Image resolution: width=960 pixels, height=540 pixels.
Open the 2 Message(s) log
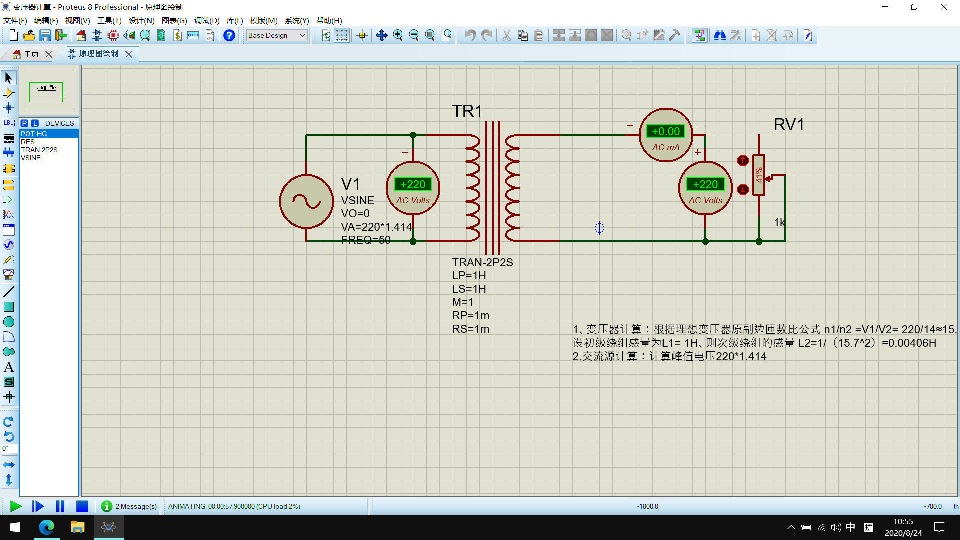point(129,506)
